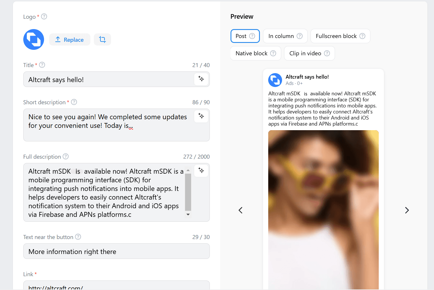The height and width of the screenshot is (290, 434).
Task: Focus the Link URL input field
Action: (117, 285)
